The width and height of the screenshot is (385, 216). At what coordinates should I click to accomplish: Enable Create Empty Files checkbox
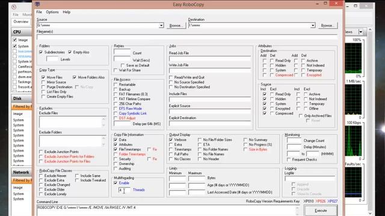(43, 97)
